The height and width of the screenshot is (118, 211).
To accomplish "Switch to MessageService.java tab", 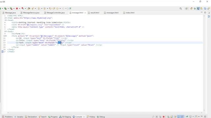I will pos(30,13).
